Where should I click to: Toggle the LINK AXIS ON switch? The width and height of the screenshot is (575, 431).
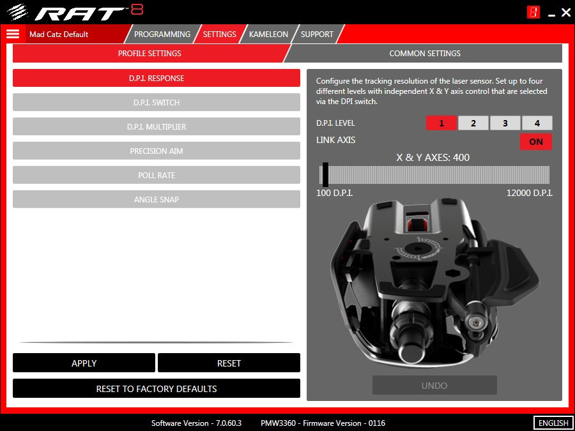[536, 142]
